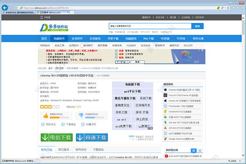The image size is (246, 164).
Task: Open the browser tools gear icon
Action: [242, 8]
